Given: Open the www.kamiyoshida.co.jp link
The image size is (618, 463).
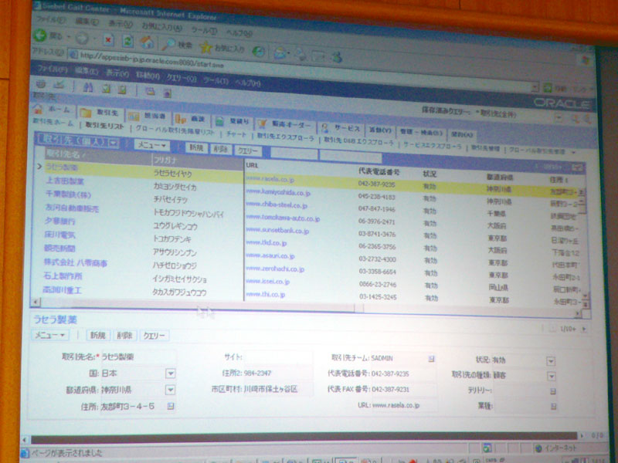Looking at the screenshot, I should (x=277, y=192).
